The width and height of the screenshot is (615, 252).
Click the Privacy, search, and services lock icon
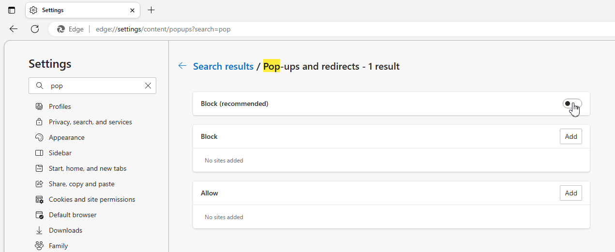click(x=39, y=122)
